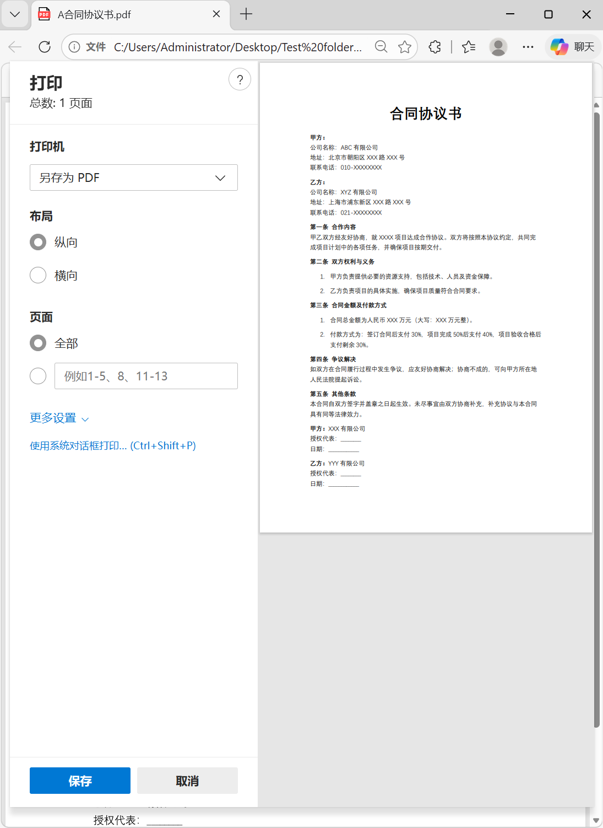Click the zoom out icon in address bar
Screen dimensions: 603x828
pos(381,47)
